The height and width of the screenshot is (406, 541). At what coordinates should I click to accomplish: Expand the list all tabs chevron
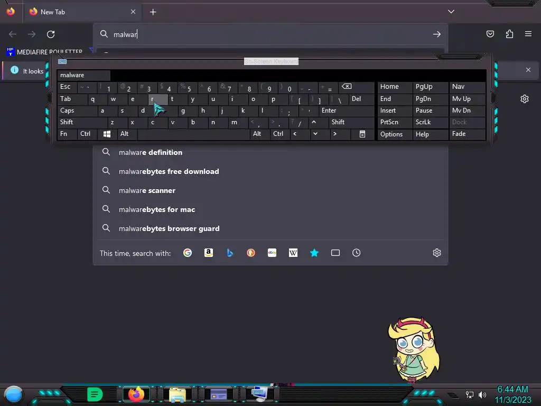(x=451, y=12)
